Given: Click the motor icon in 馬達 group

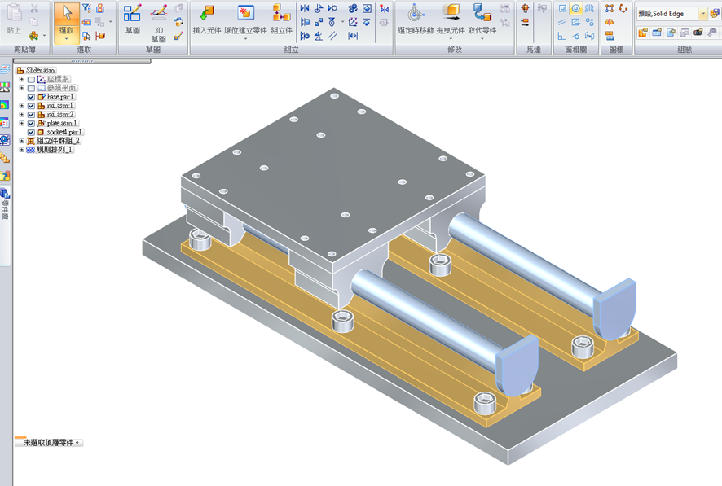Looking at the screenshot, I should pyautogui.click(x=525, y=8).
